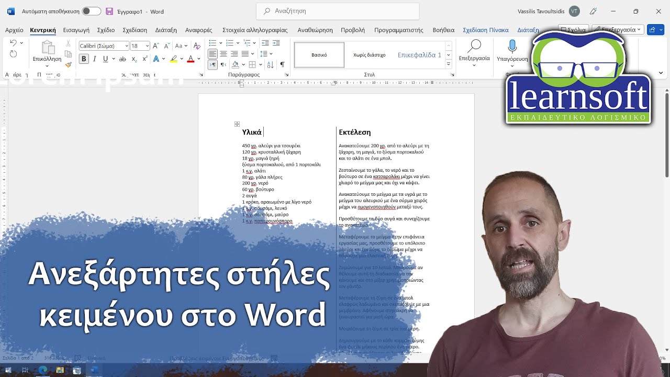Toggle align left button
The image size is (670, 377).
click(x=213, y=54)
